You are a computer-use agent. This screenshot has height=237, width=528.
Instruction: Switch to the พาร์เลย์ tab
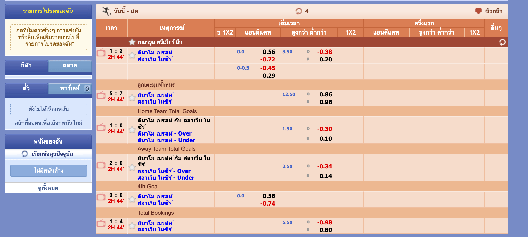[70, 89]
